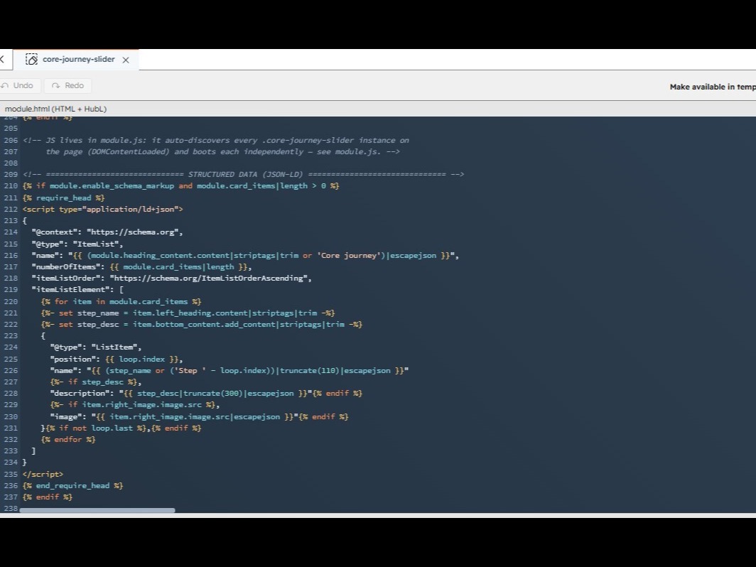The width and height of the screenshot is (756, 567).
Task: Click the "position" loop.index line
Action: pos(117,360)
